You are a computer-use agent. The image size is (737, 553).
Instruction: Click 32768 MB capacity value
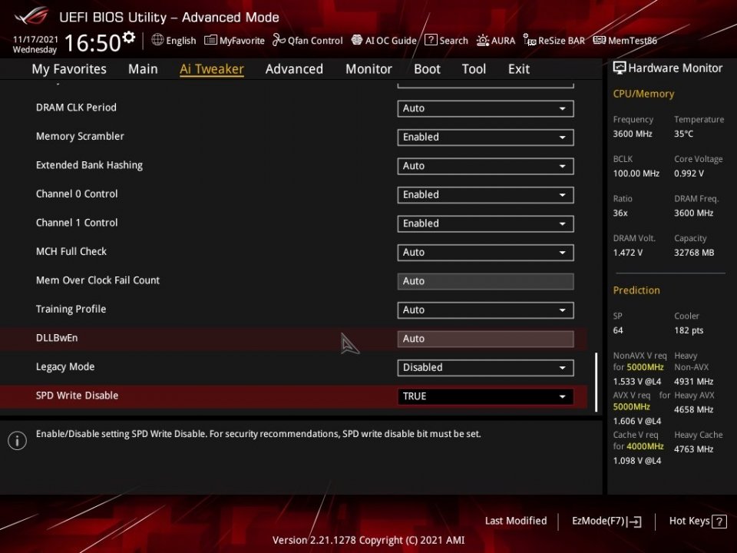click(x=694, y=253)
